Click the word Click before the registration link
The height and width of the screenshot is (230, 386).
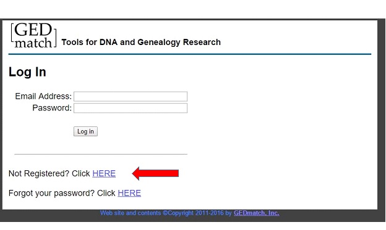pyautogui.click(x=81, y=173)
